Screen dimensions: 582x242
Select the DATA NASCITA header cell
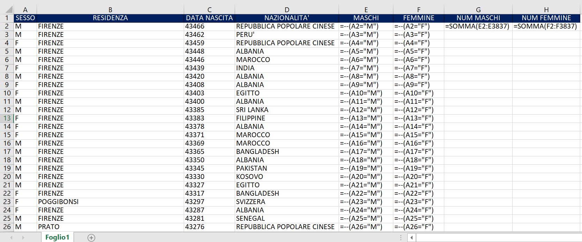click(209, 18)
